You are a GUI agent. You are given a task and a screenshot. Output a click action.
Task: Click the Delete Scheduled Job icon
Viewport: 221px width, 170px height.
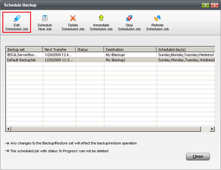pyautogui.click(x=73, y=18)
